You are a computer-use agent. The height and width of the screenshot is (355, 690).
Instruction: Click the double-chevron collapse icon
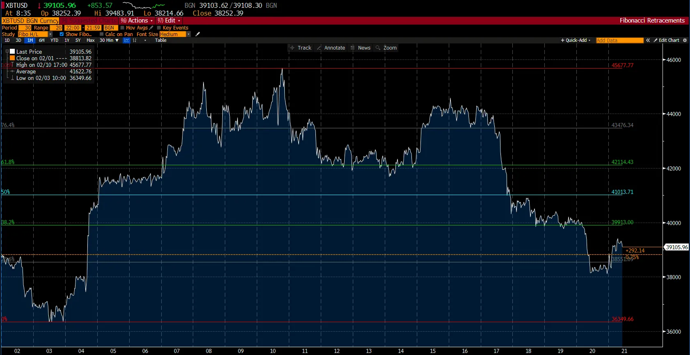pyautogui.click(x=648, y=40)
